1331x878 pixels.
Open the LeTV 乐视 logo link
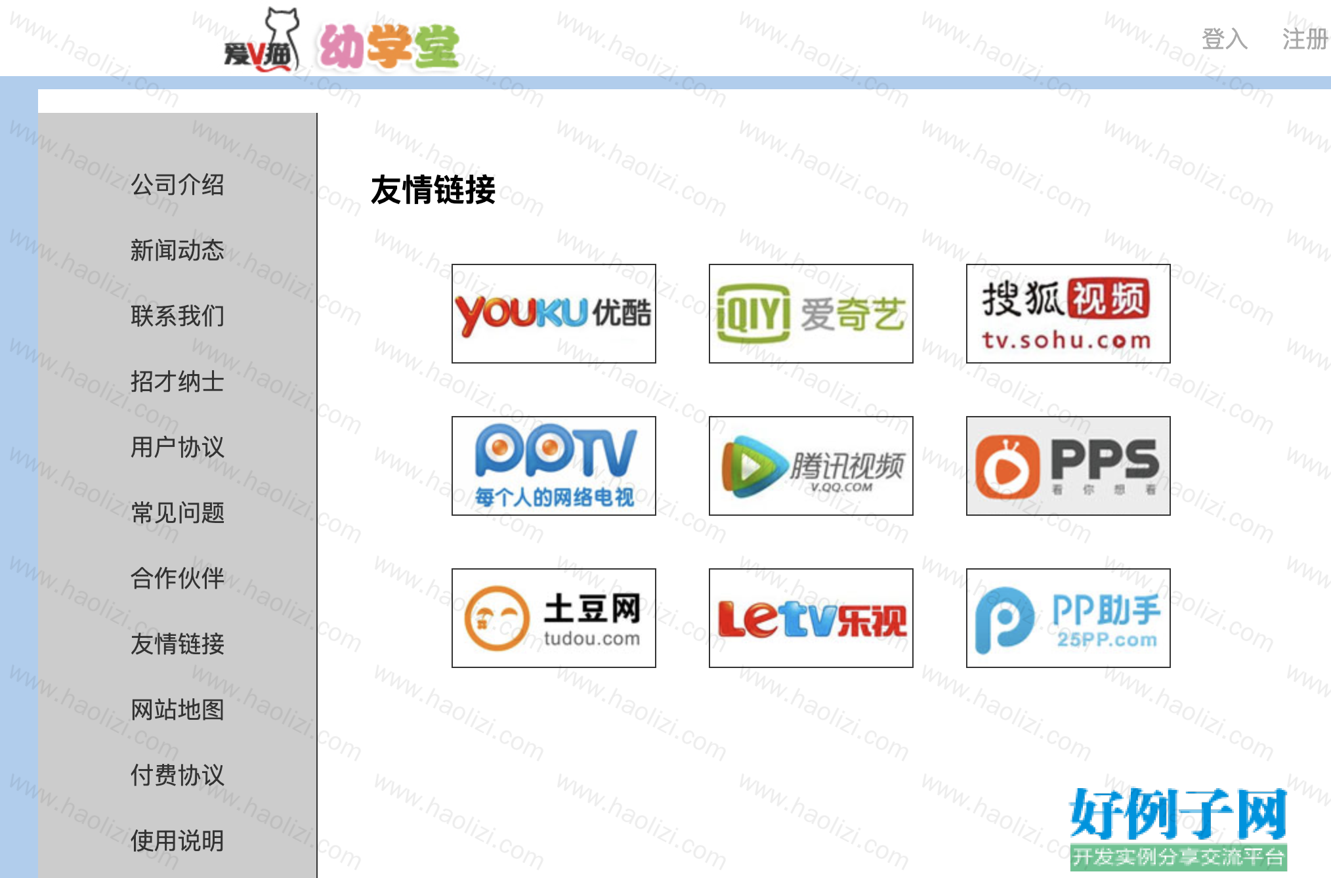pyautogui.click(x=811, y=618)
